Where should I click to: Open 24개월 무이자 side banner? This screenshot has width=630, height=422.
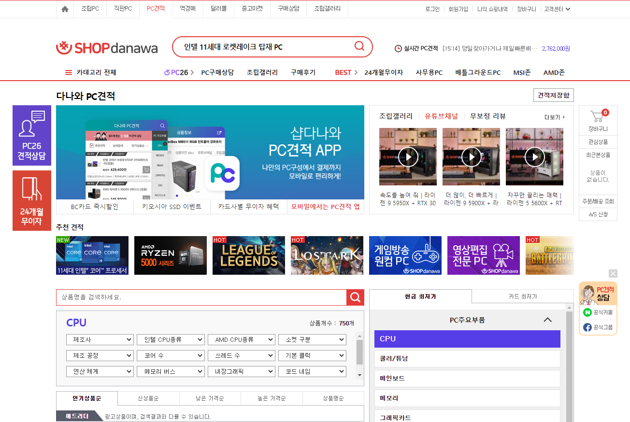32,200
